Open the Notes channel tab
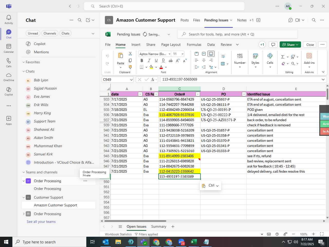The width and height of the screenshot is (329, 247). [242, 20]
